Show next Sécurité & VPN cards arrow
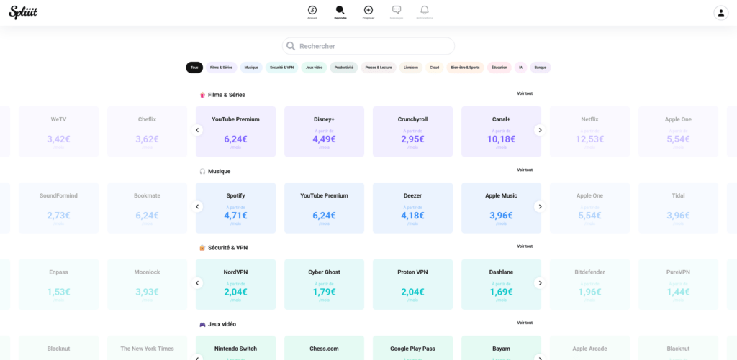 tap(540, 283)
